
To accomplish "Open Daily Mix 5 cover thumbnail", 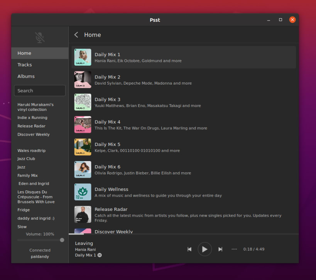I will coord(83,147).
